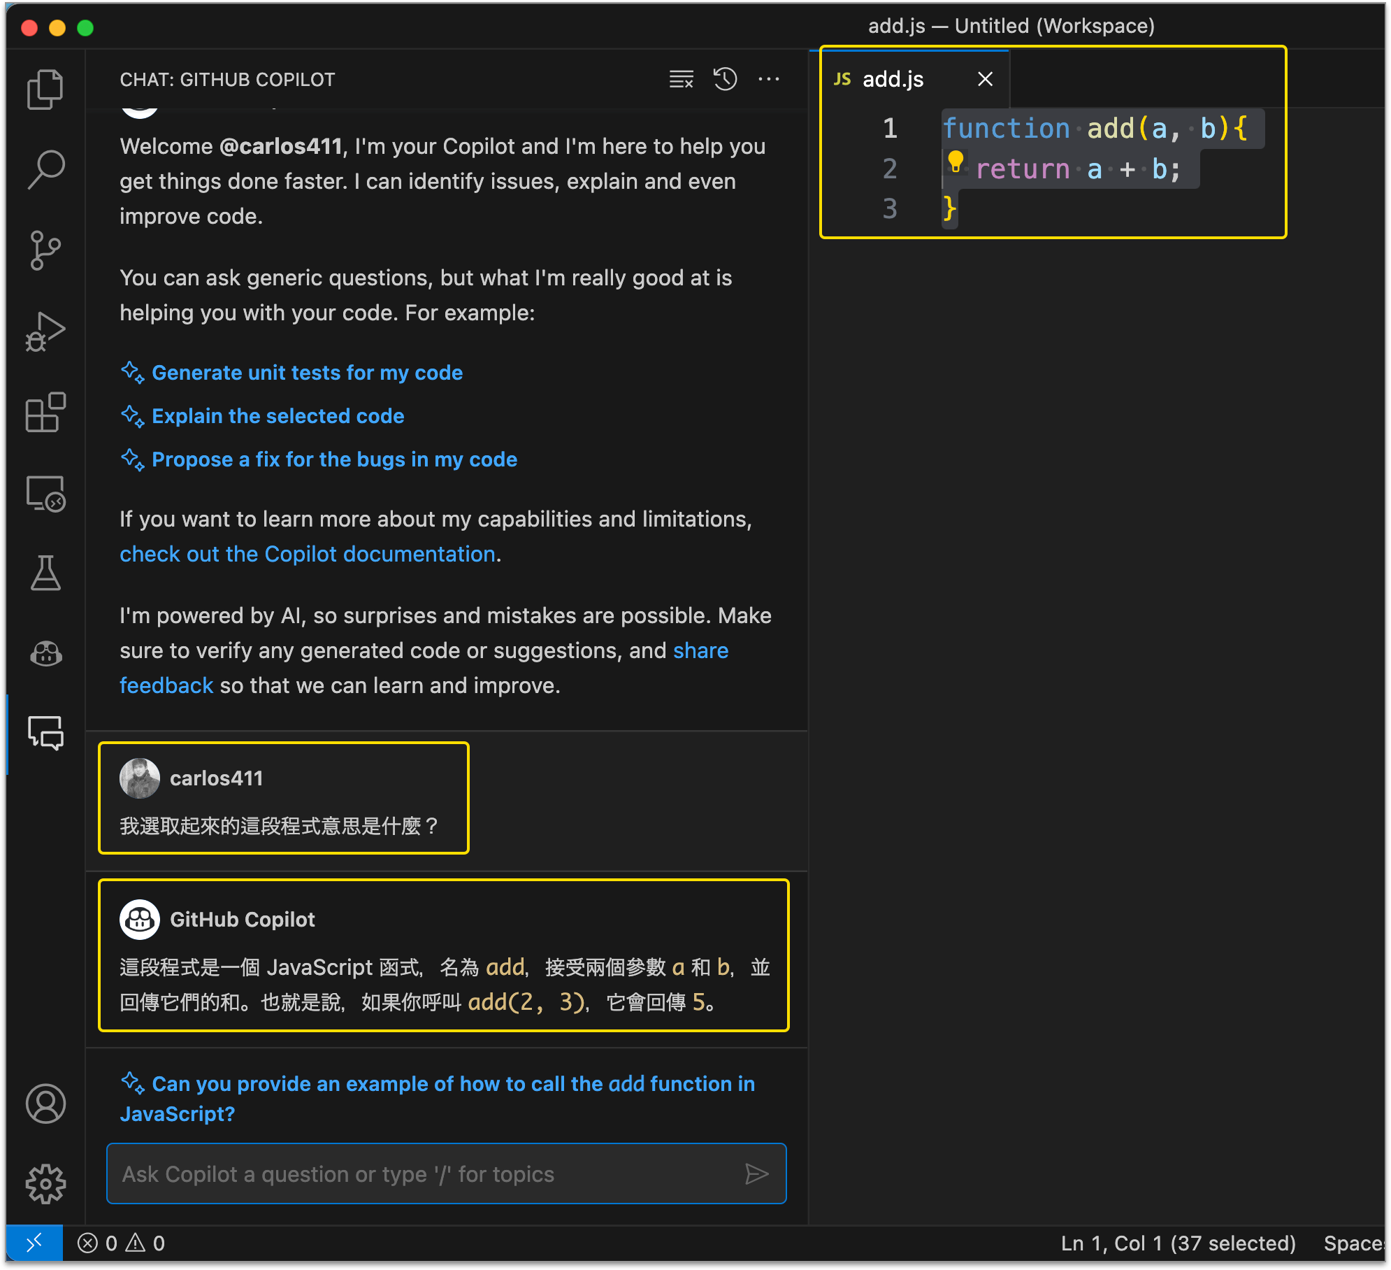Click 'Generate unit tests for my code'
Viewport: 1391px width, 1270px height.
pyautogui.click(x=307, y=373)
